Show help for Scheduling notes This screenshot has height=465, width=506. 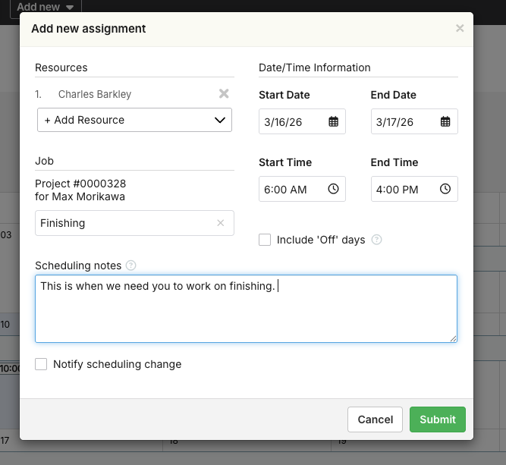tap(130, 265)
